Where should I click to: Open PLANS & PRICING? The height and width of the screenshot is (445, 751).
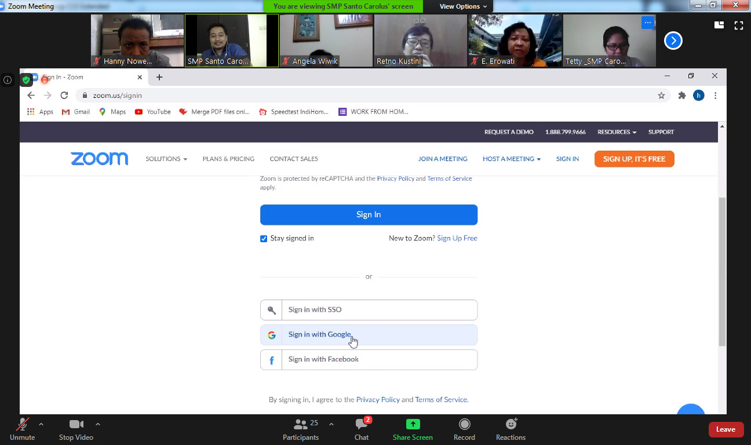[x=228, y=159]
